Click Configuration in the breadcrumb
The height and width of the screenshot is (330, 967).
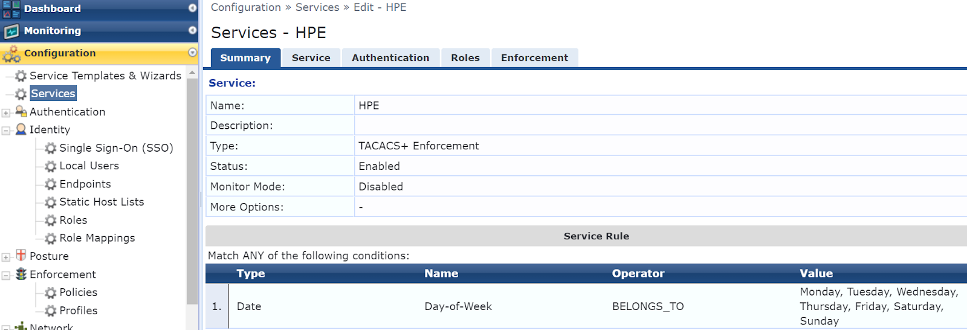tap(246, 7)
